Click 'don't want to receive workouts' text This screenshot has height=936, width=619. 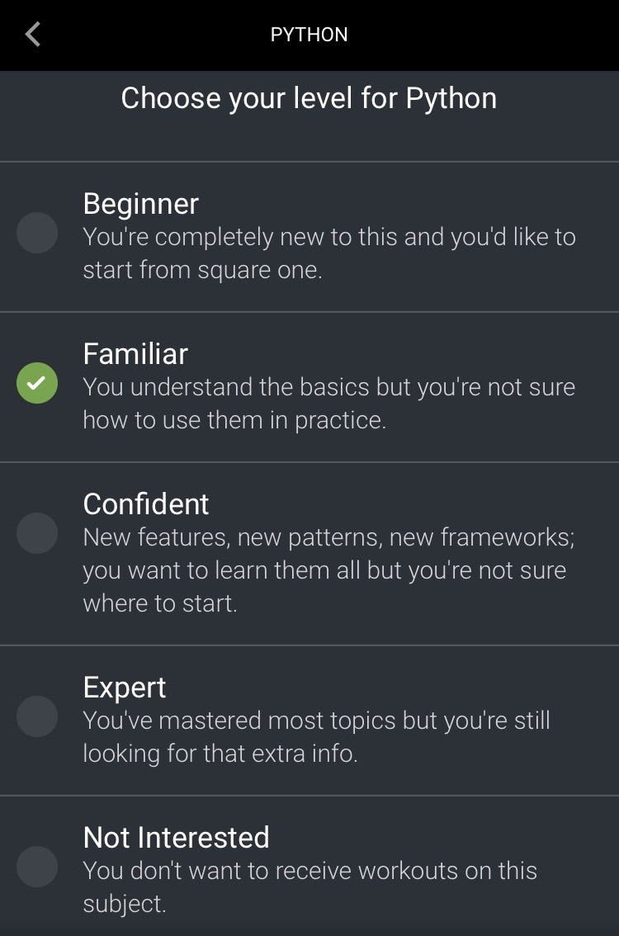click(x=309, y=871)
